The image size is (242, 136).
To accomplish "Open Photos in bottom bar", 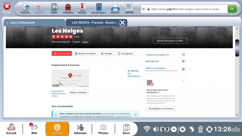I will coord(103,129).
